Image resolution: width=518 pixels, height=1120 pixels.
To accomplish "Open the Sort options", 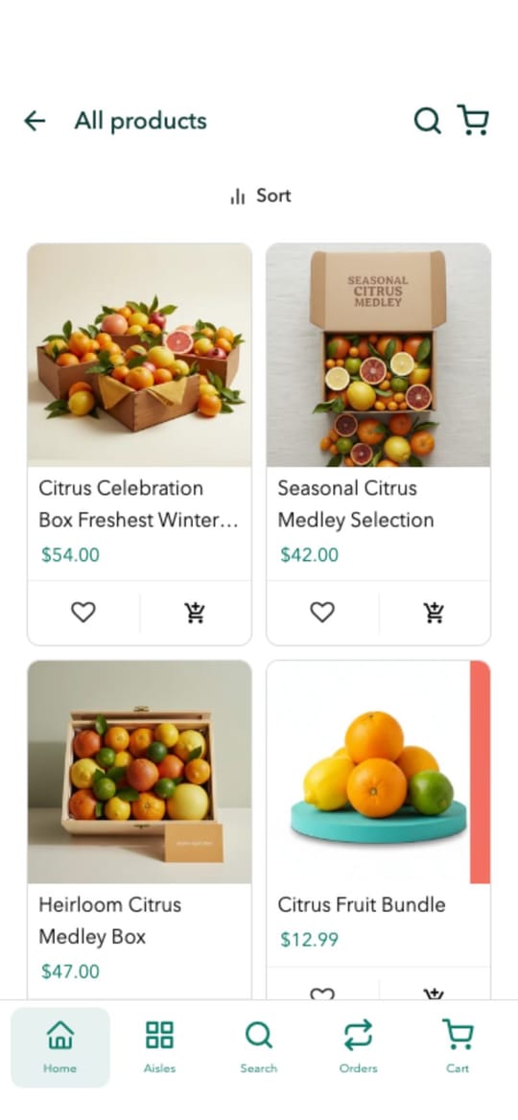I will pos(260,196).
